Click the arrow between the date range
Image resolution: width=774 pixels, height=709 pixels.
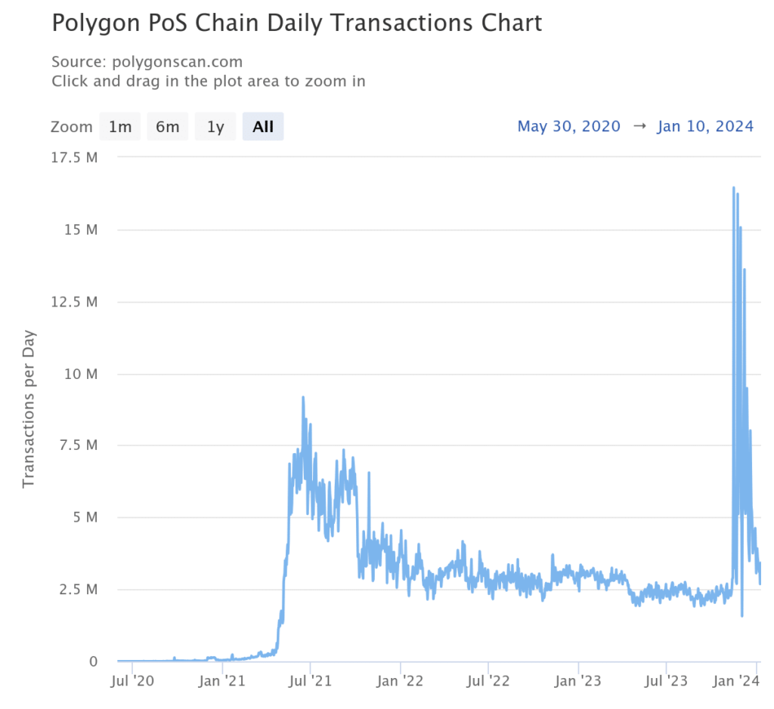click(639, 126)
